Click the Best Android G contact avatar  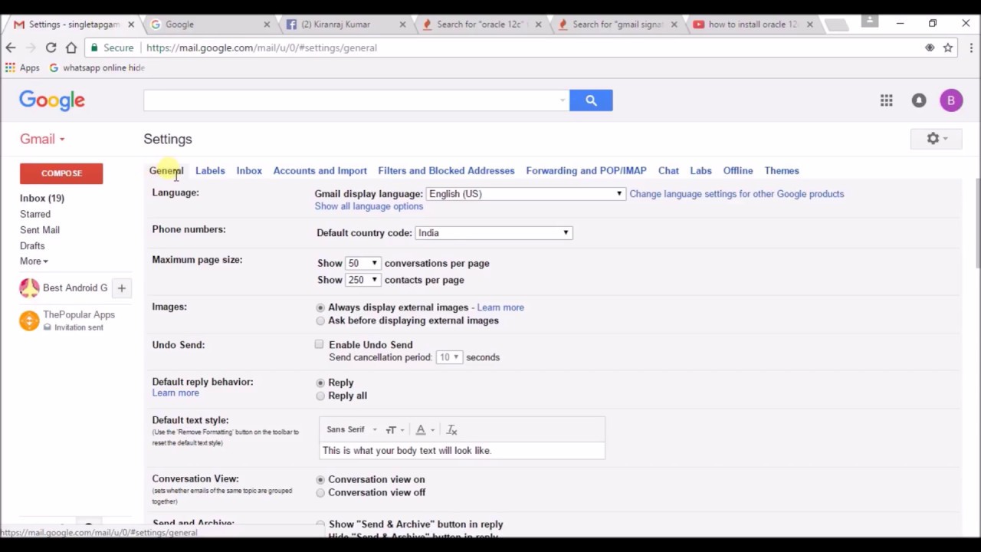(x=29, y=288)
